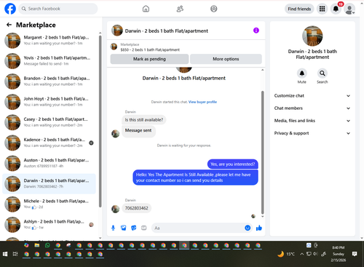The width and height of the screenshot is (364, 267).
Task: Open WhatsApp from the taskbar
Action: 47,245
